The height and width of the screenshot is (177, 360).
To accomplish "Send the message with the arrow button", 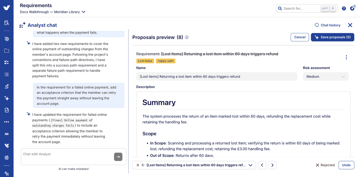I will point(118,157).
